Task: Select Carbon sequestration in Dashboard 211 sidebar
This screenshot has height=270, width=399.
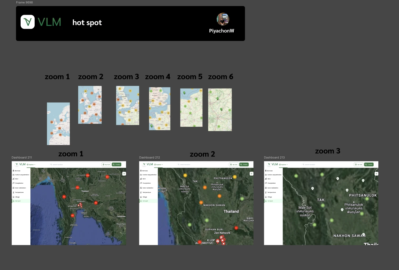Action: [21, 175]
